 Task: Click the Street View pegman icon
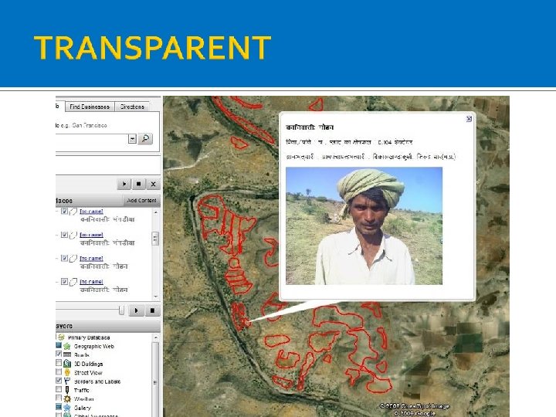pyautogui.click(x=67, y=372)
